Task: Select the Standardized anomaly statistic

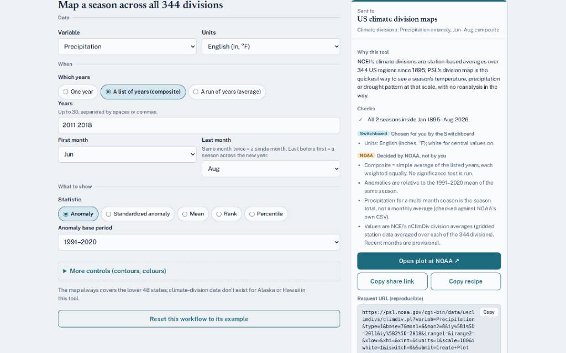Action: (138, 214)
